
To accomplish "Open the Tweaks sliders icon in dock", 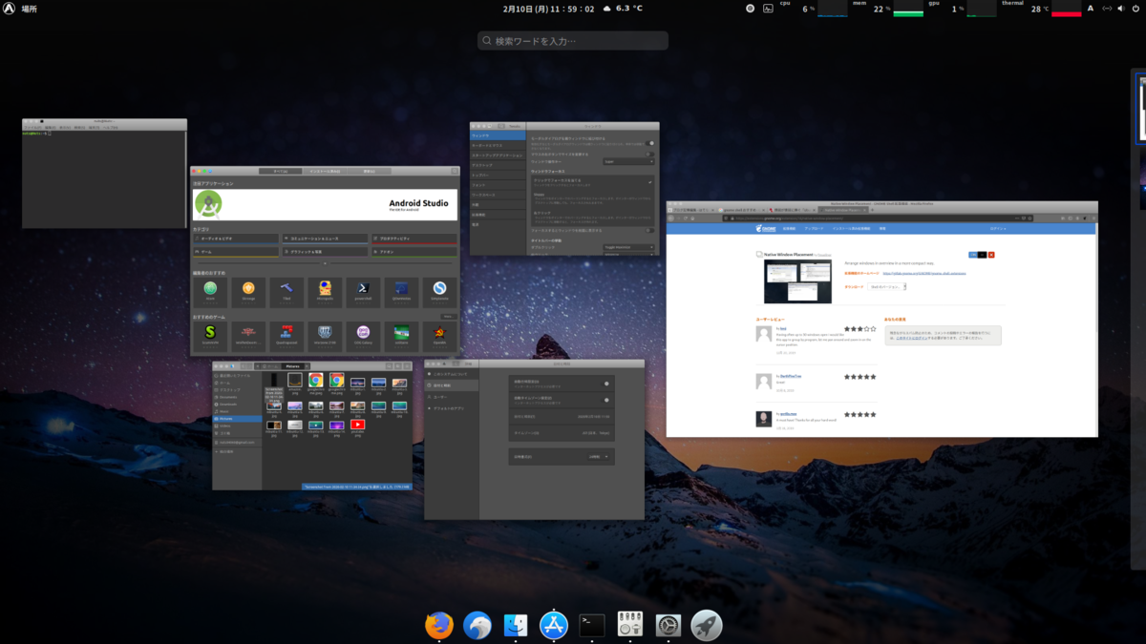I will pyautogui.click(x=630, y=625).
